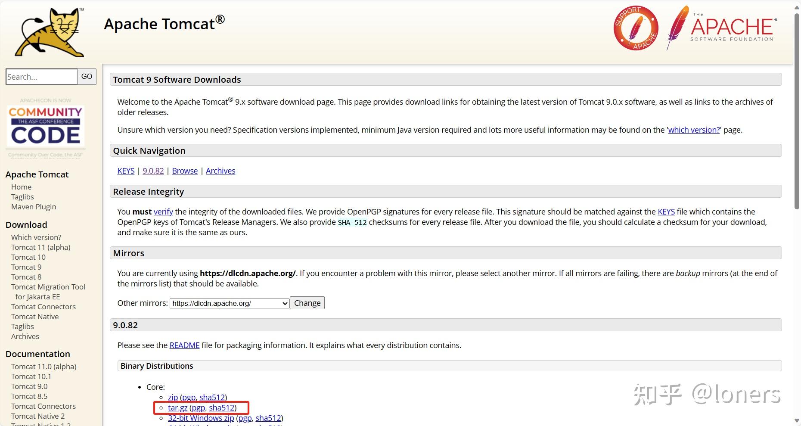
Task: Open the README link
Action: [x=184, y=345]
